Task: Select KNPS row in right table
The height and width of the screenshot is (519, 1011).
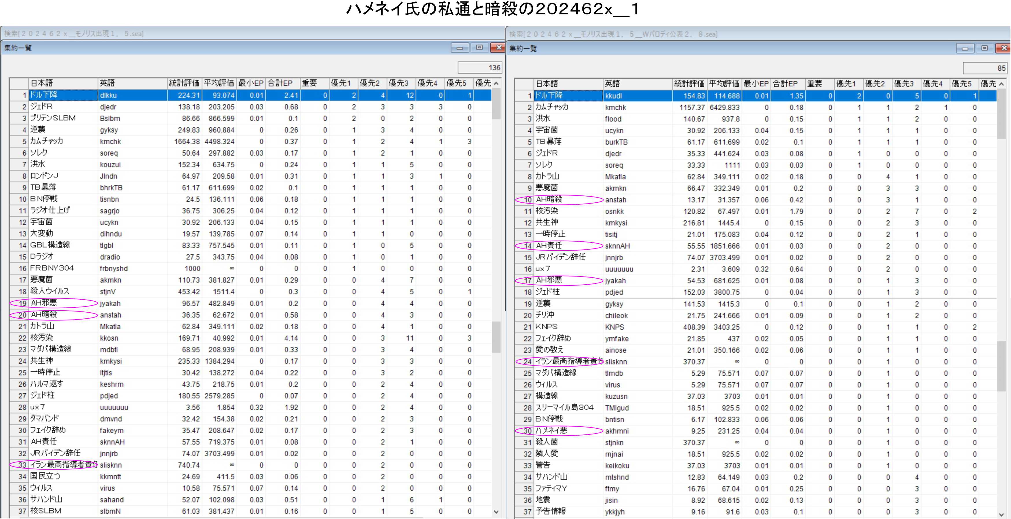Action: (x=756, y=327)
